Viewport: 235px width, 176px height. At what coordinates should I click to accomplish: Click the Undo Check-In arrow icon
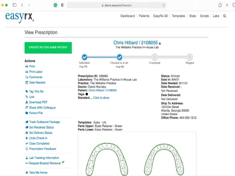pos(27,138)
